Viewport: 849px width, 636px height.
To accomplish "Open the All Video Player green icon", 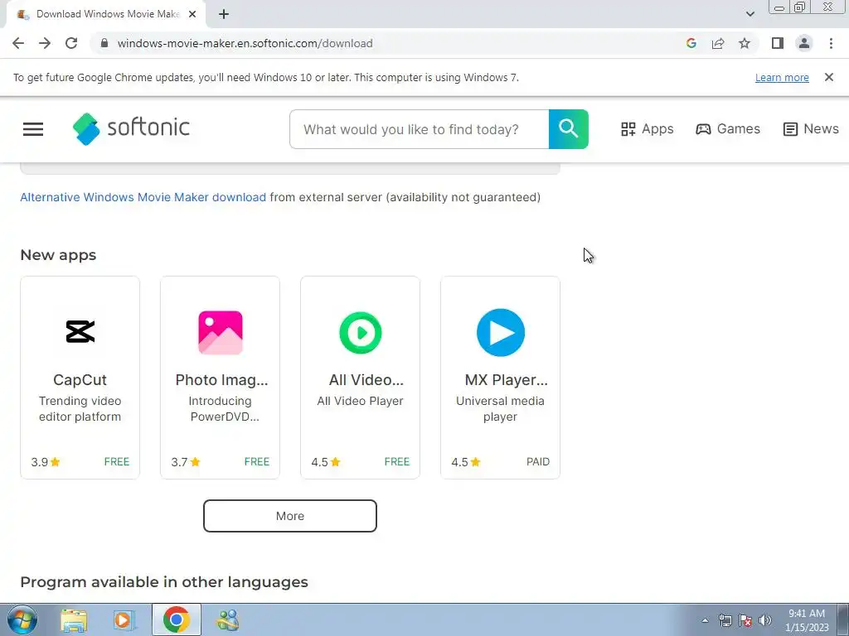I will [x=360, y=332].
